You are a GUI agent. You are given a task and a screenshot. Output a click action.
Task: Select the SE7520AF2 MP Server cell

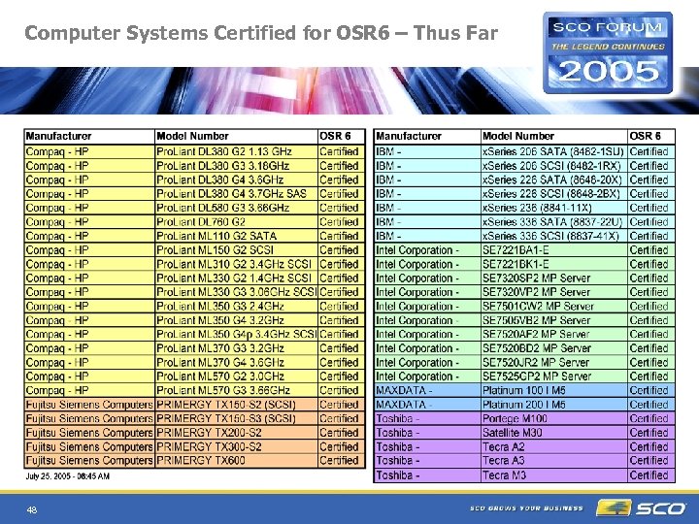(x=554, y=334)
